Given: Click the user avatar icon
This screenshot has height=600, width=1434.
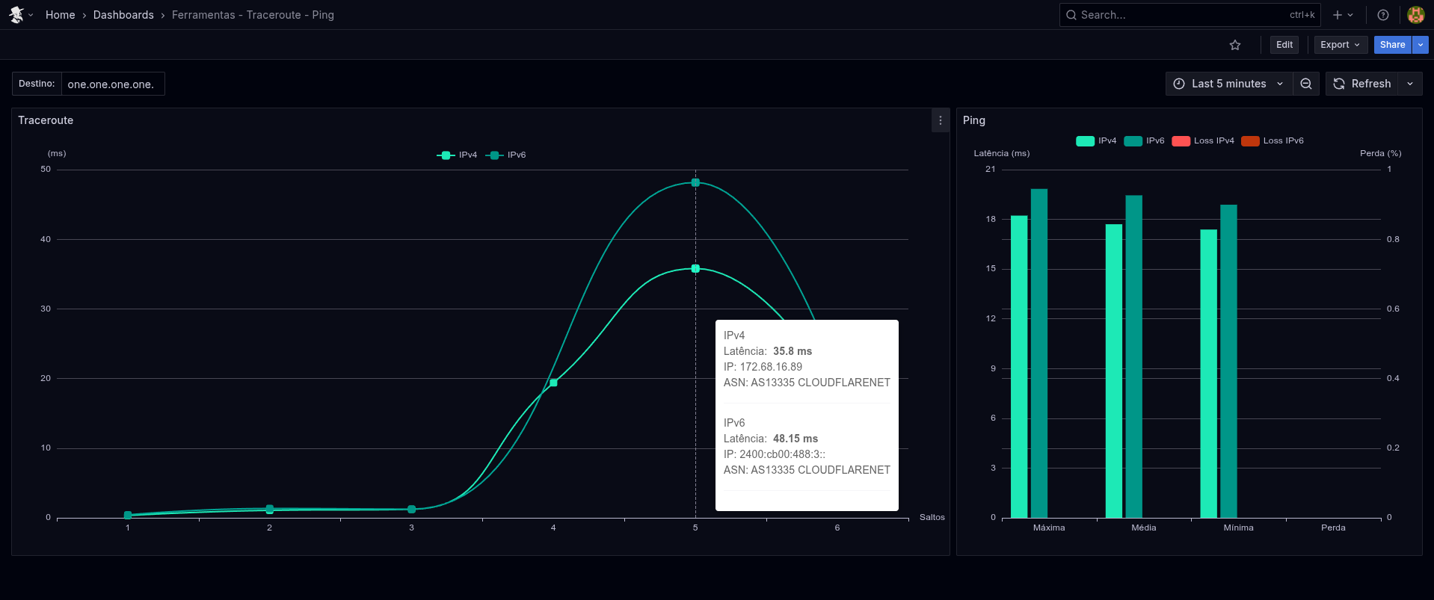Looking at the screenshot, I should 1415,15.
